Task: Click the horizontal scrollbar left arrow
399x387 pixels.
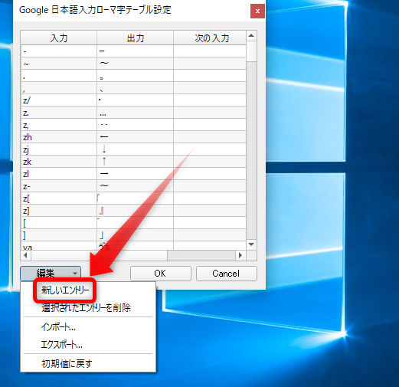Action: [x=25, y=255]
